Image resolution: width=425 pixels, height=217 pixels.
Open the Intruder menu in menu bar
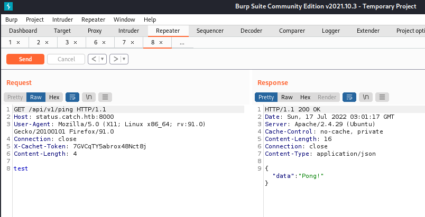[62, 20]
